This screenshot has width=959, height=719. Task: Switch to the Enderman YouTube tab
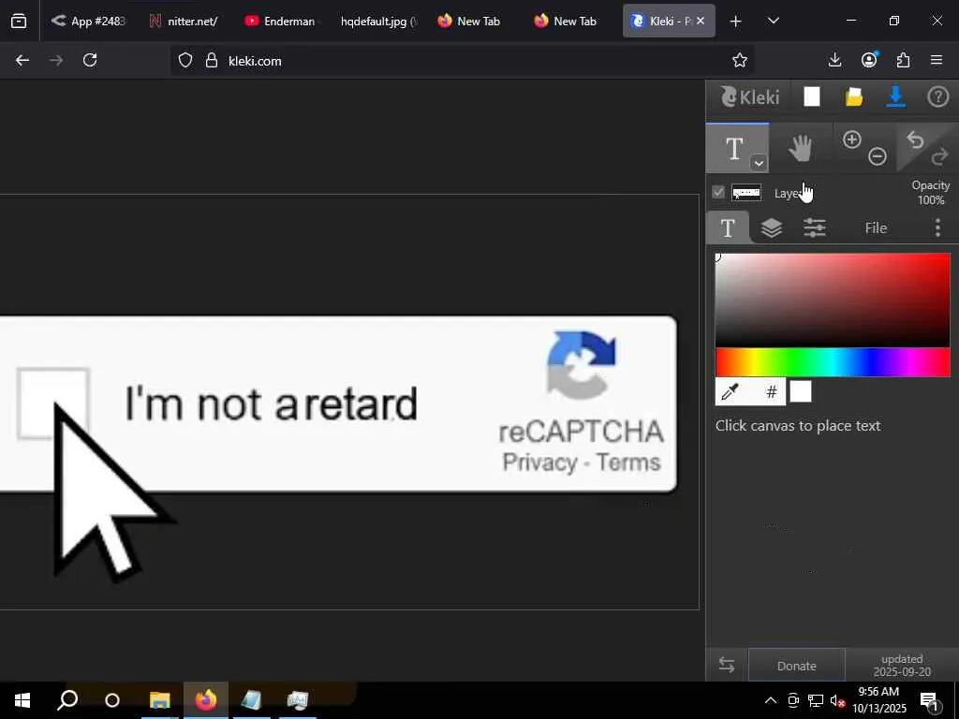(280, 21)
